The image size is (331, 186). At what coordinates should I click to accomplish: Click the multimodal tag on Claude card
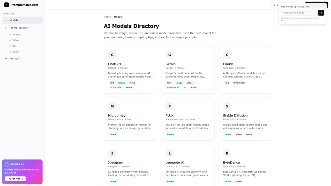(x=239, y=83)
